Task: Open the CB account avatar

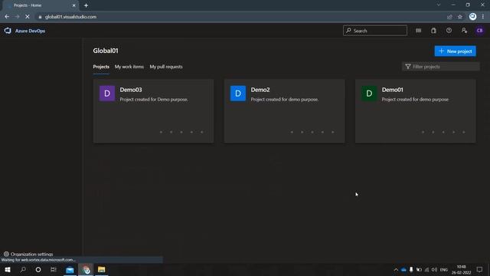Action: coord(479,31)
